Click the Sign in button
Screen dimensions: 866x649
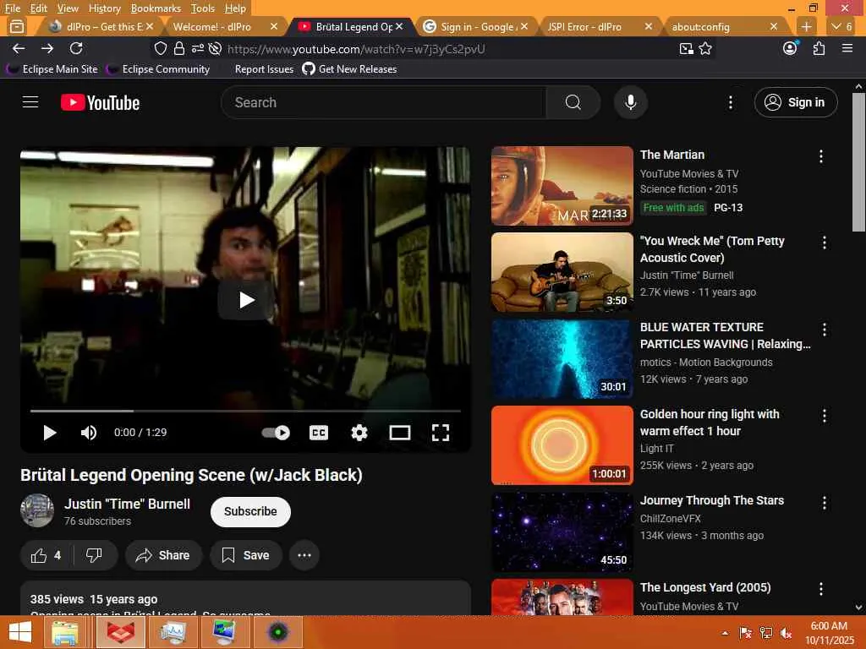point(795,102)
